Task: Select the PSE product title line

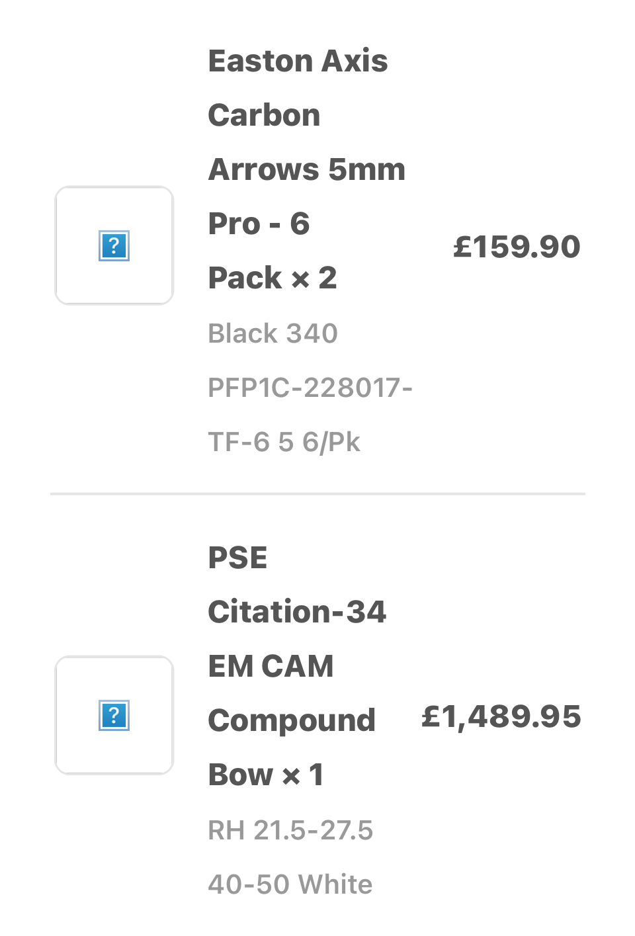Action: tap(237, 558)
